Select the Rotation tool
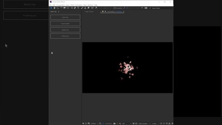222x125 pixels. click(x=61, y=8)
